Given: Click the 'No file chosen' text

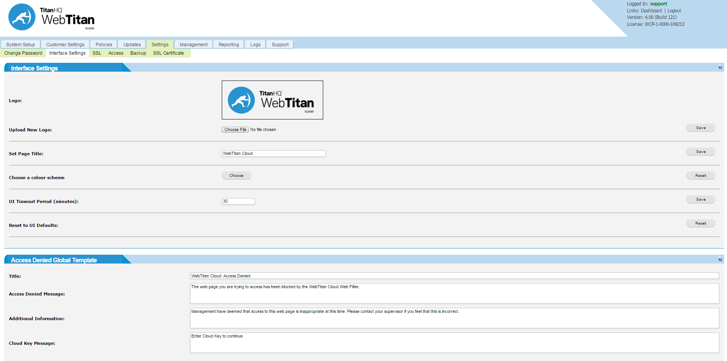Looking at the screenshot, I should (x=263, y=129).
